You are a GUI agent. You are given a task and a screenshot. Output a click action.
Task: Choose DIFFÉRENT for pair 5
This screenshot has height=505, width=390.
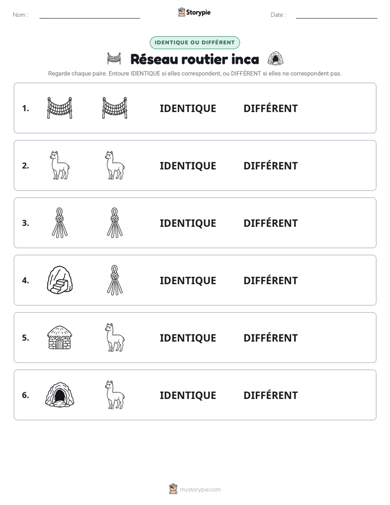tap(270, 338)
